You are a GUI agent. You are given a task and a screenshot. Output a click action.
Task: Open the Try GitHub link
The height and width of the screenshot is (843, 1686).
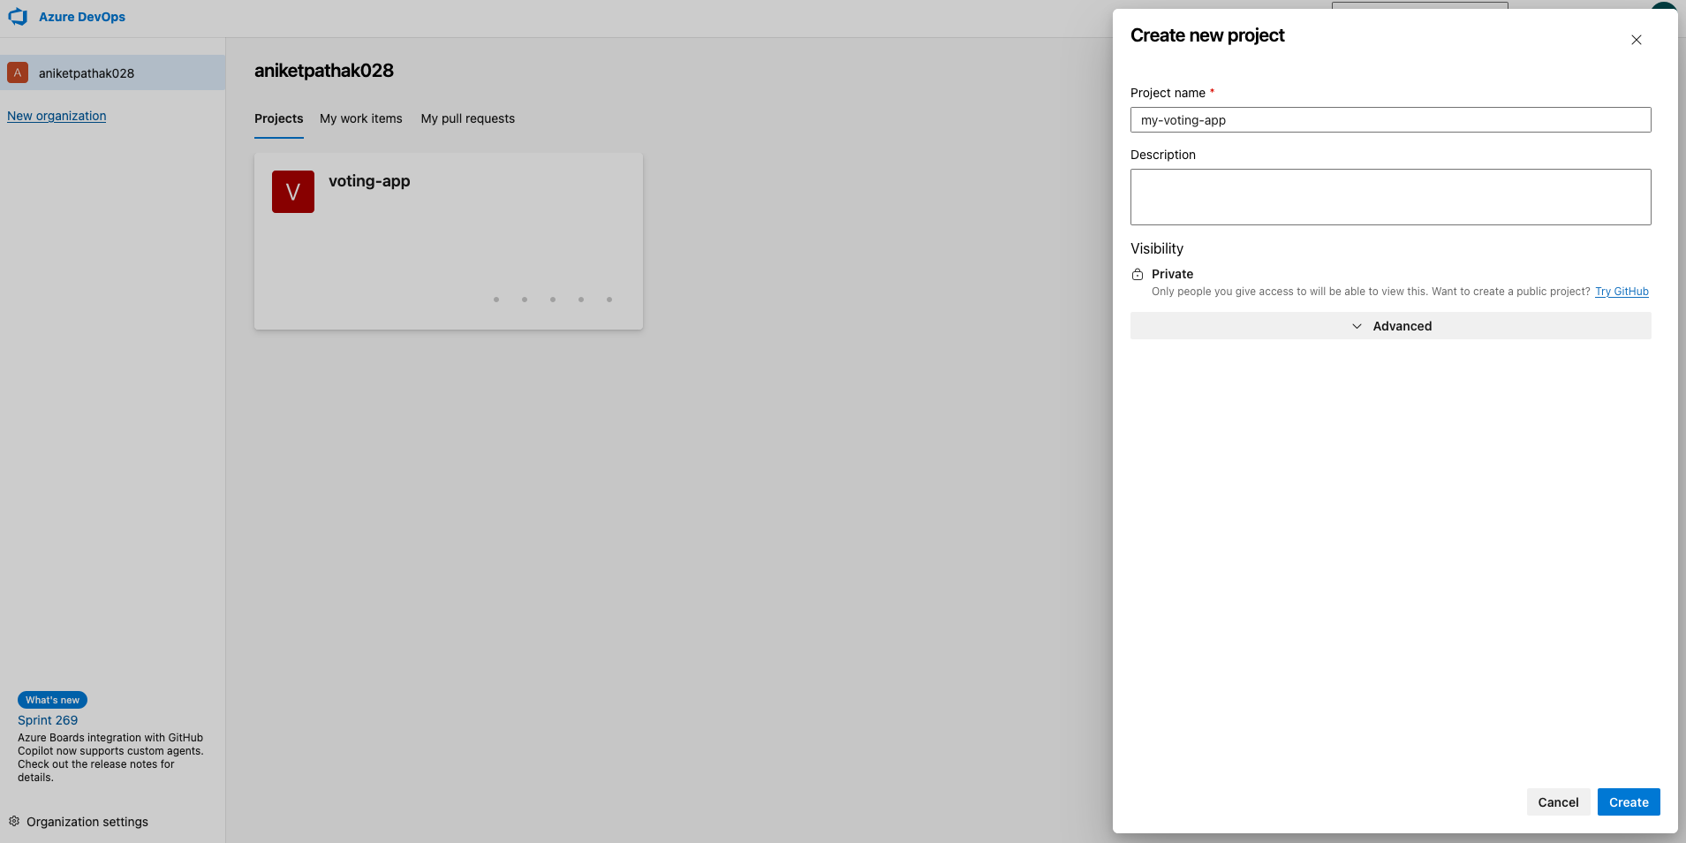tap(1622, 292)
